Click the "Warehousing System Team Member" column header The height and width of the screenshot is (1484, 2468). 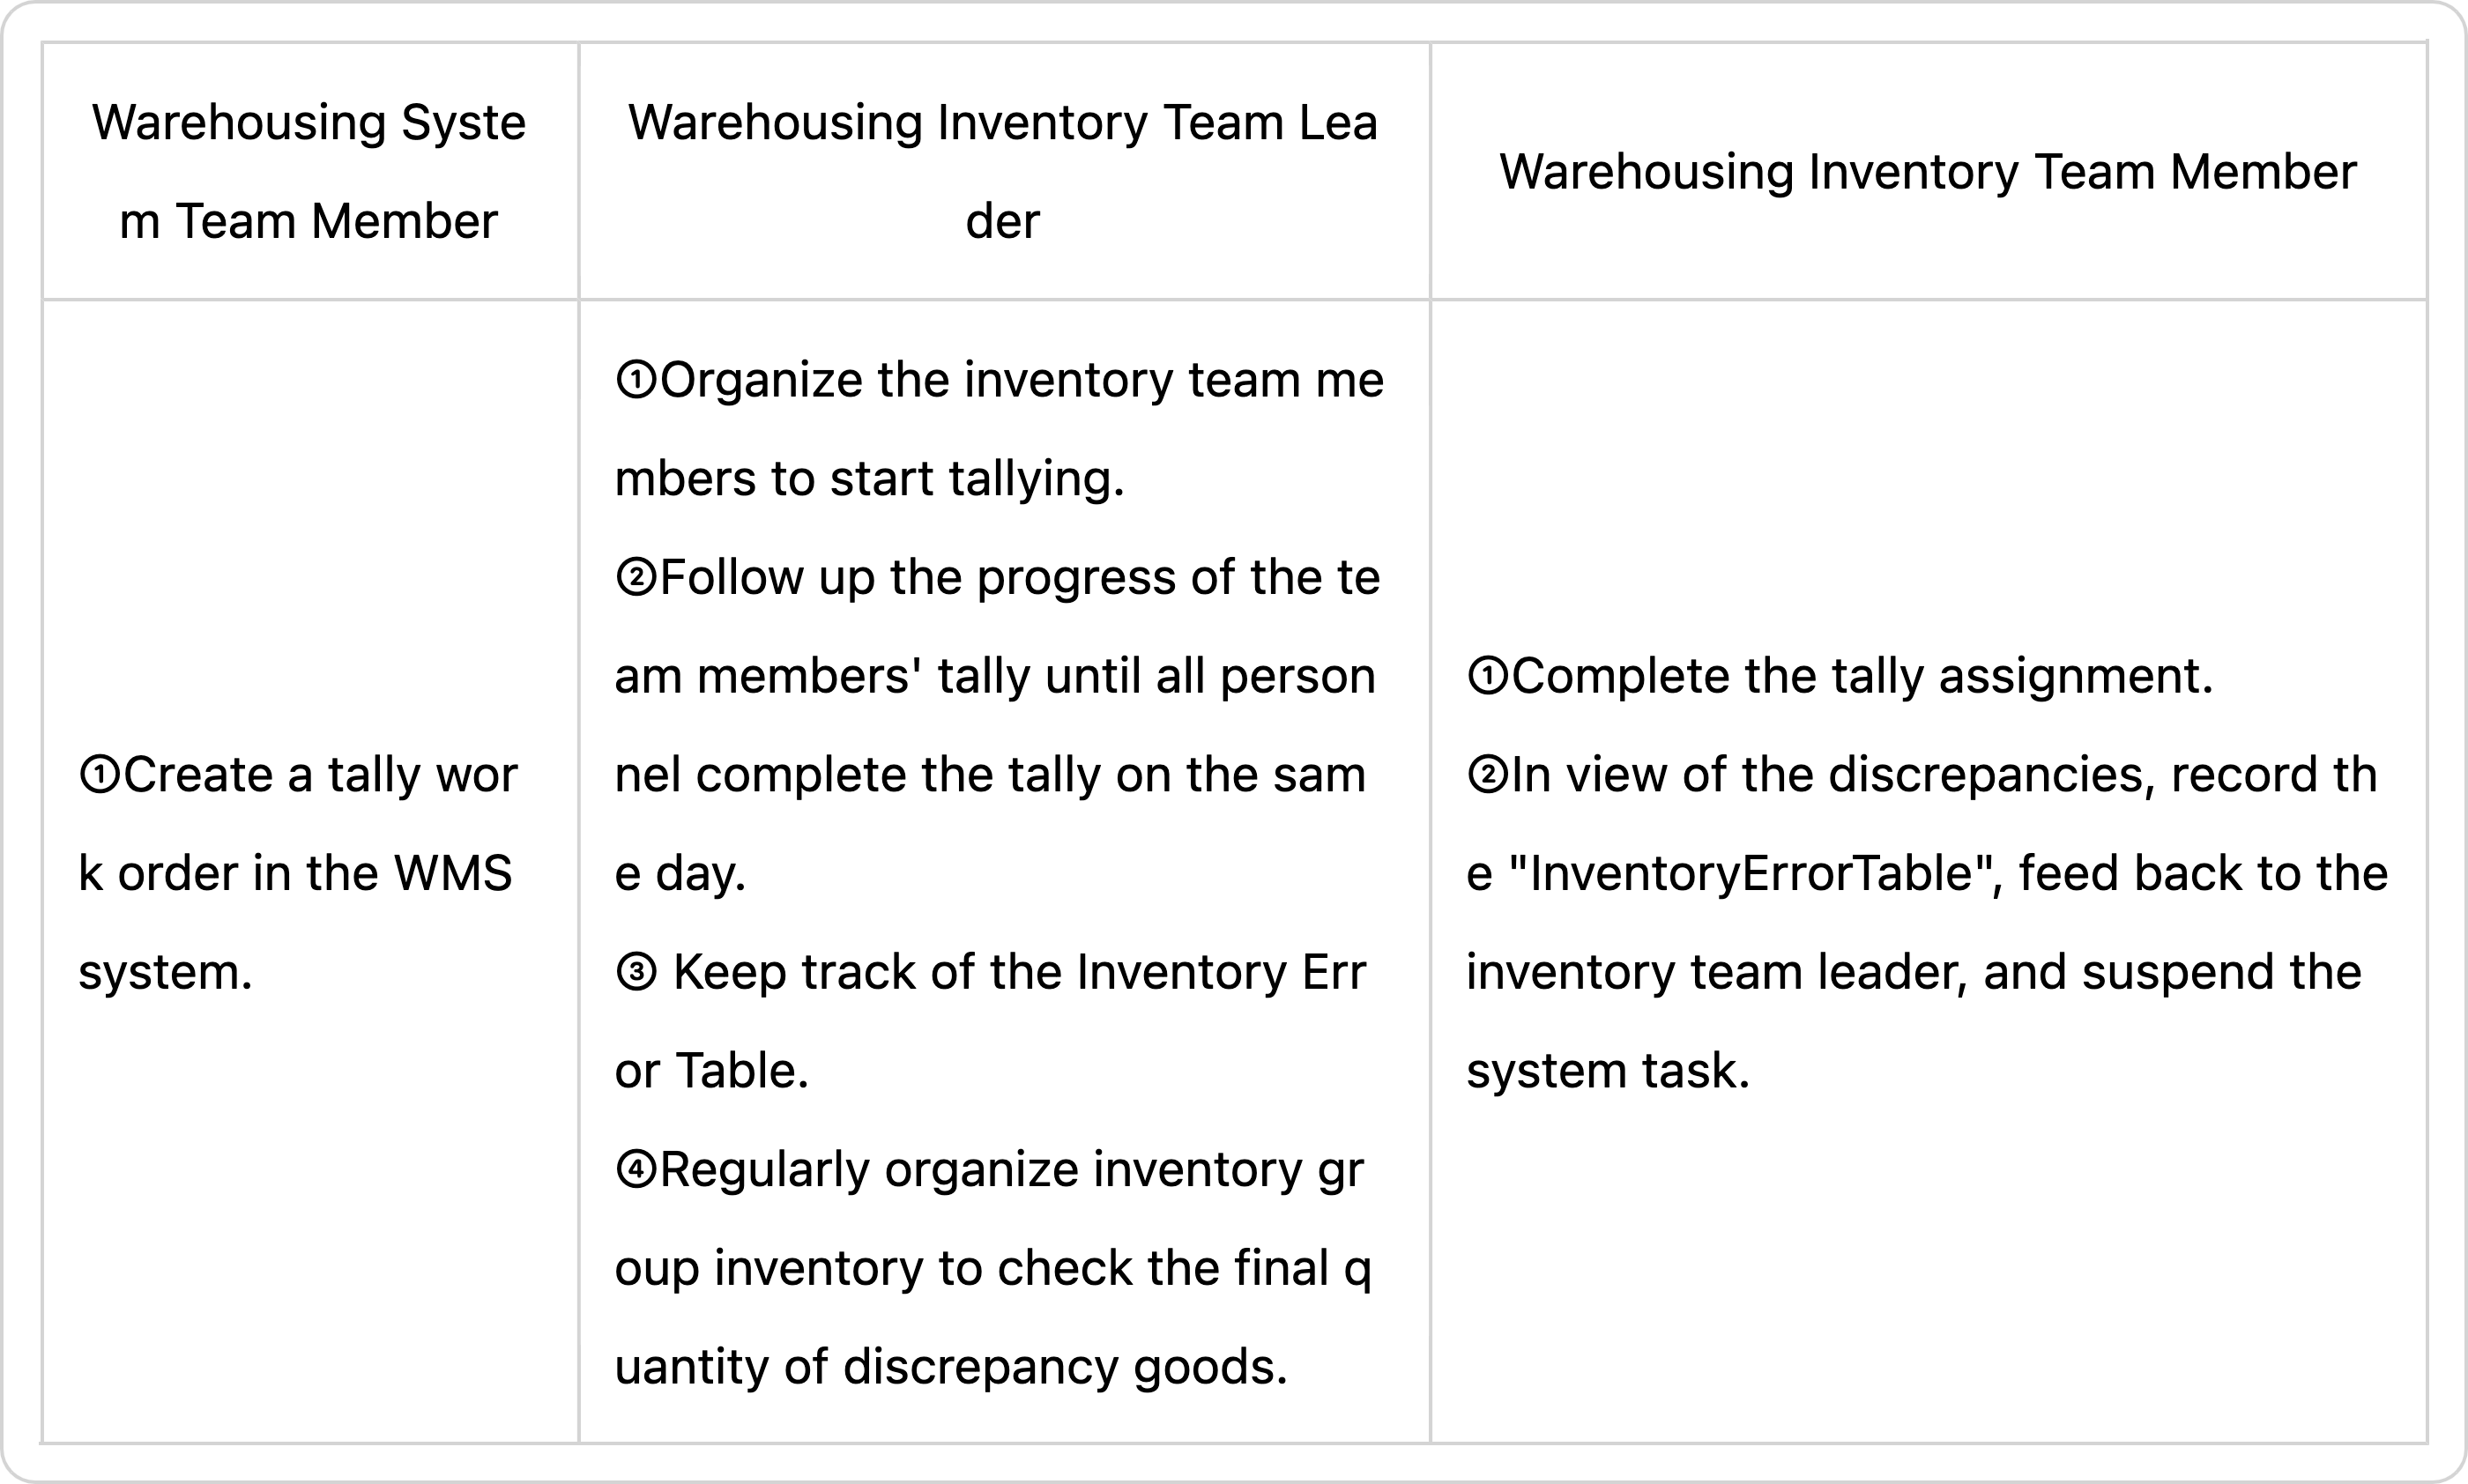pos(309,171)
